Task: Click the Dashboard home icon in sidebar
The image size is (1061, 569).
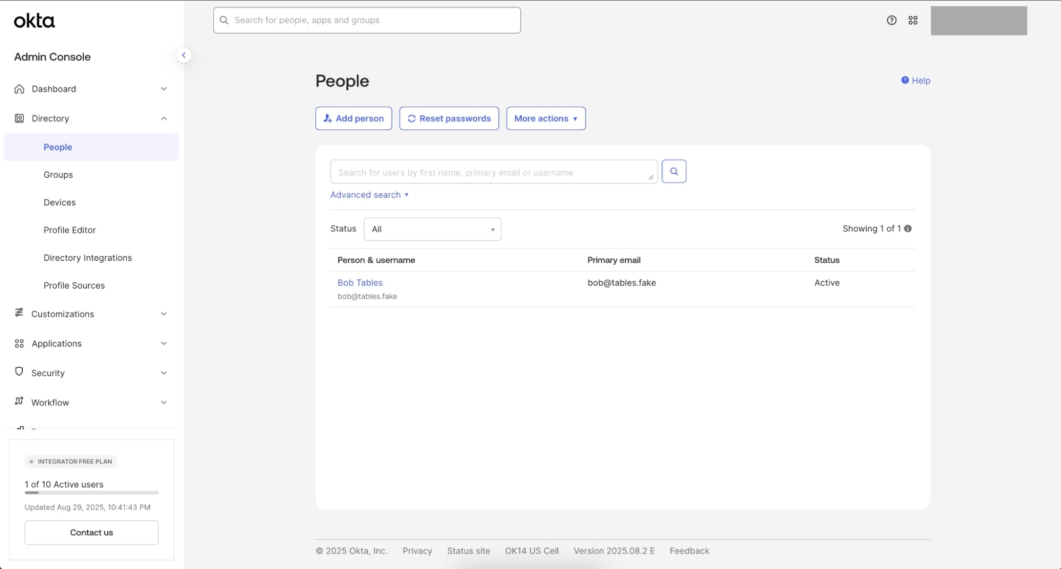Action: pyautogui.click(x=19, y=89)
